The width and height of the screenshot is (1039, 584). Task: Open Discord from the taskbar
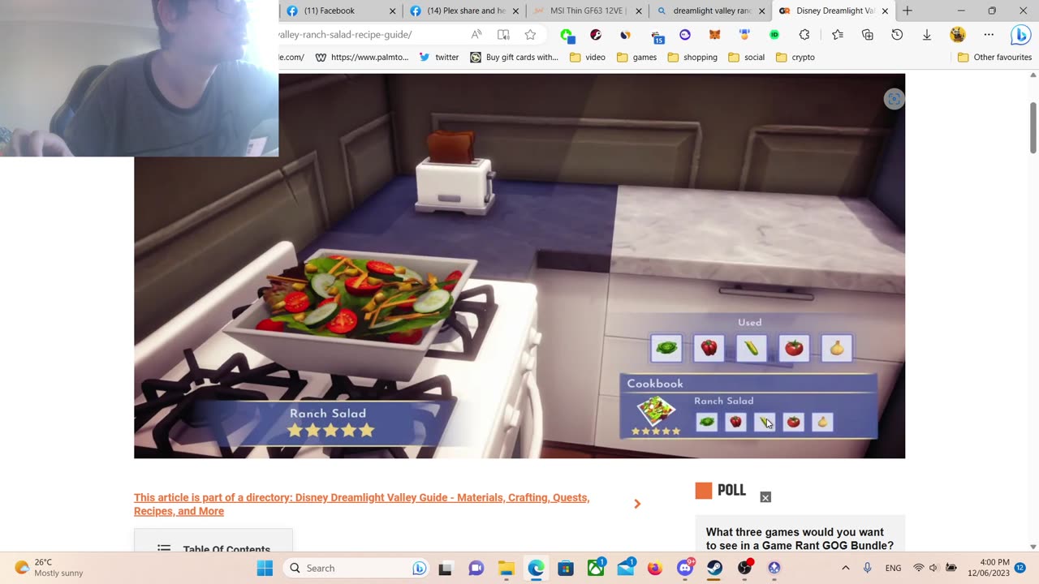click(x=685, y=568)
